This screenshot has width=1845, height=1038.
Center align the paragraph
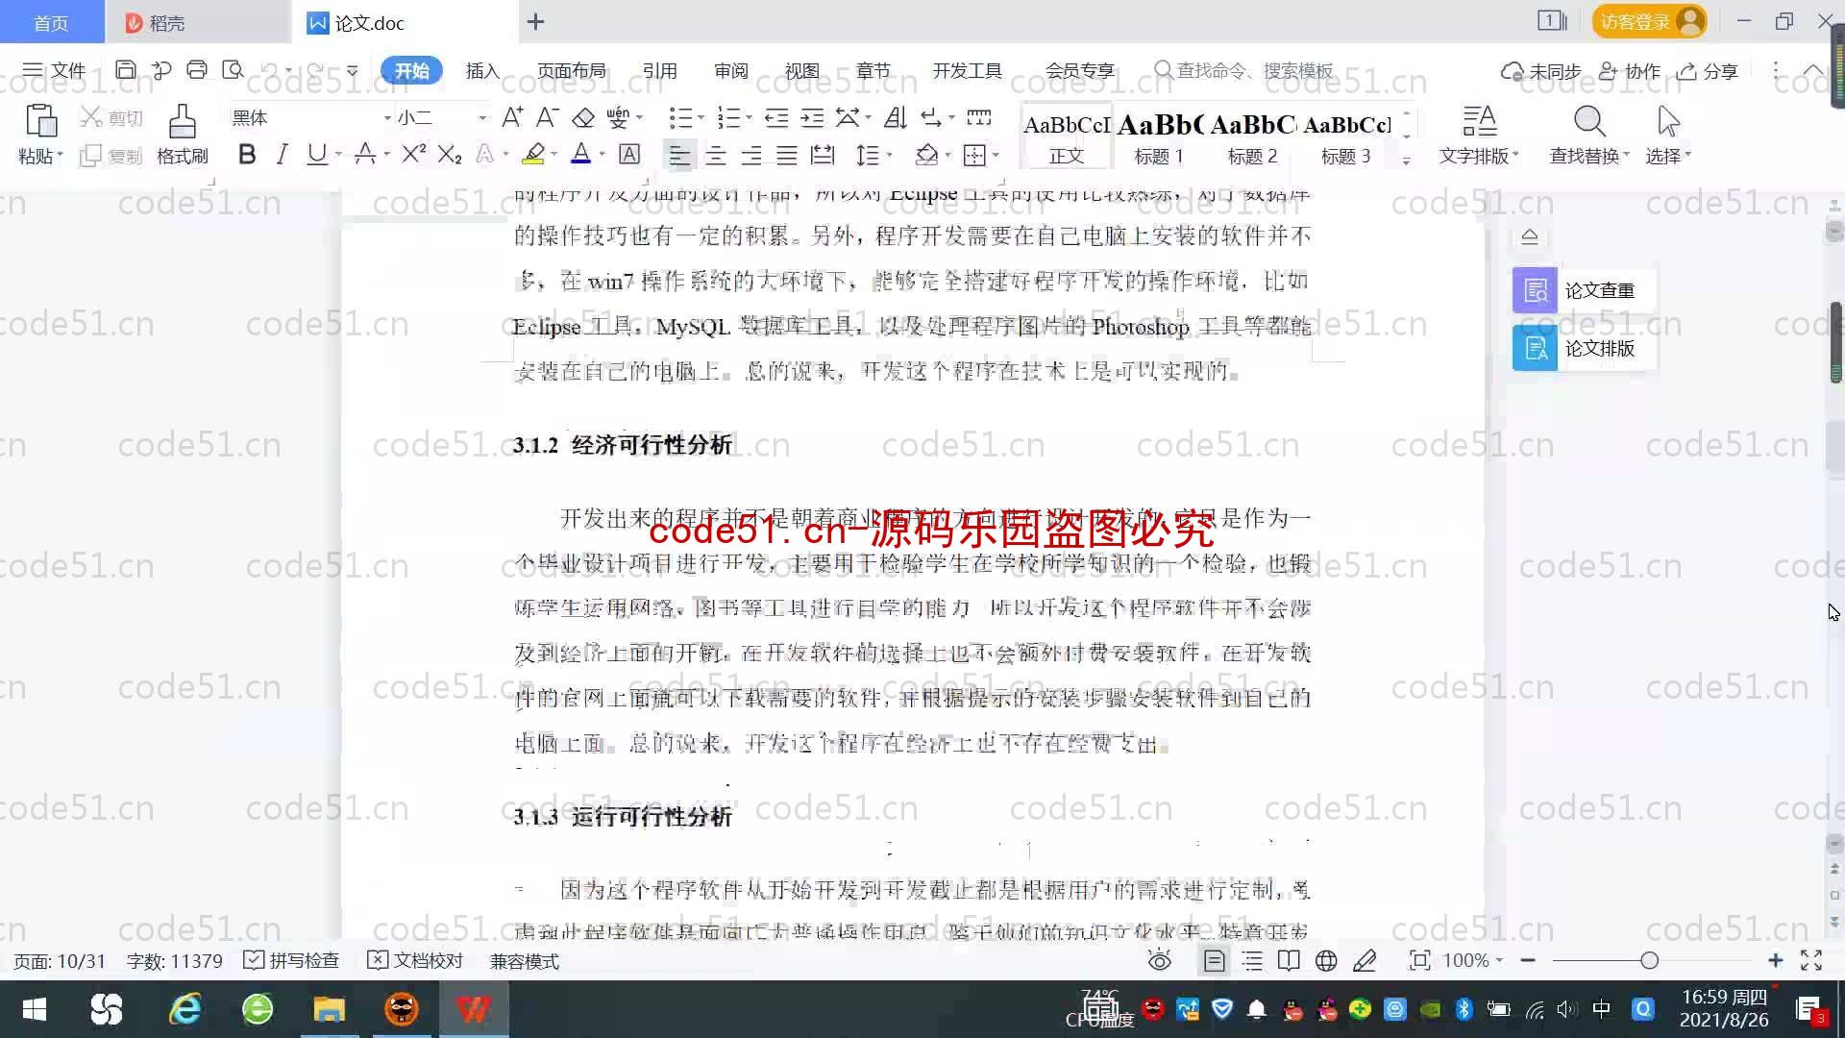point(716,155)
